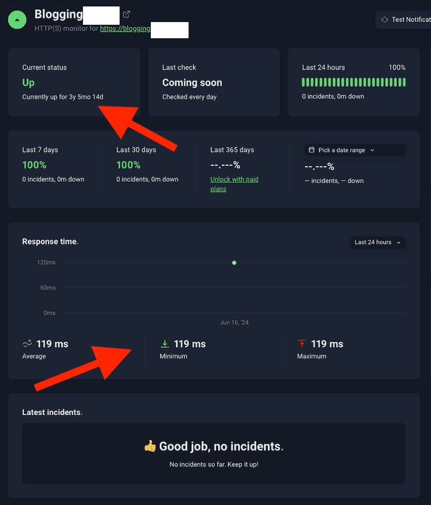431x505 pixels.
Task: Click the bell icon on the Test Notifications button
Action: (385, 19)
